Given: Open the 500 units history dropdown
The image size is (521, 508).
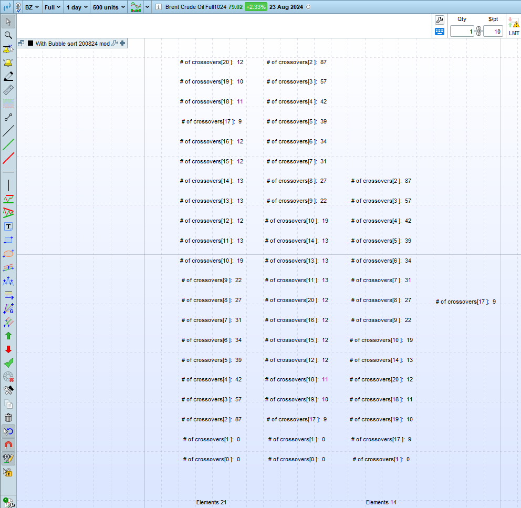Looking at the screenshot, I should 109,7.
